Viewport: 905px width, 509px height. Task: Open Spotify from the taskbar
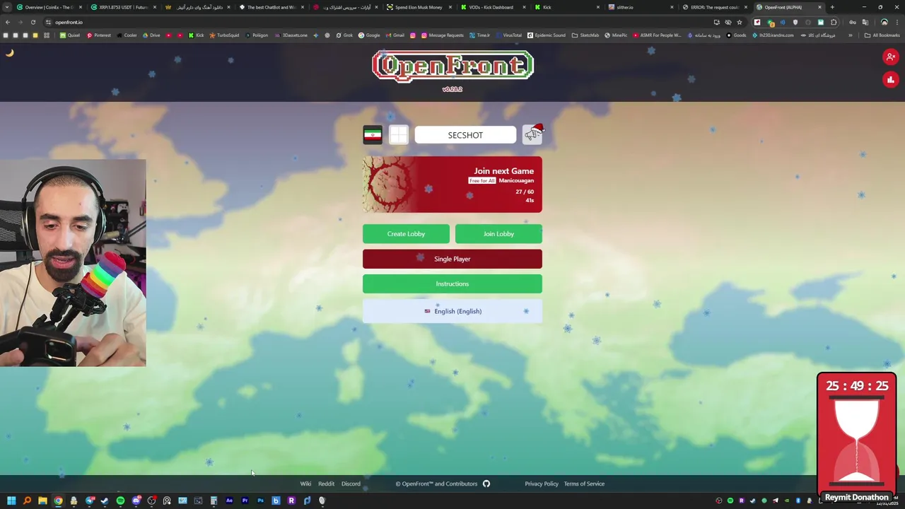(120, 501)
